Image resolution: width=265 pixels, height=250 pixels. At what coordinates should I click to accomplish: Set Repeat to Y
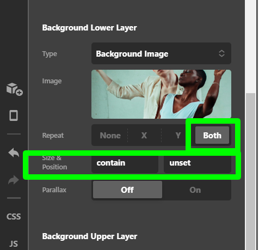[x=178, y=136]
